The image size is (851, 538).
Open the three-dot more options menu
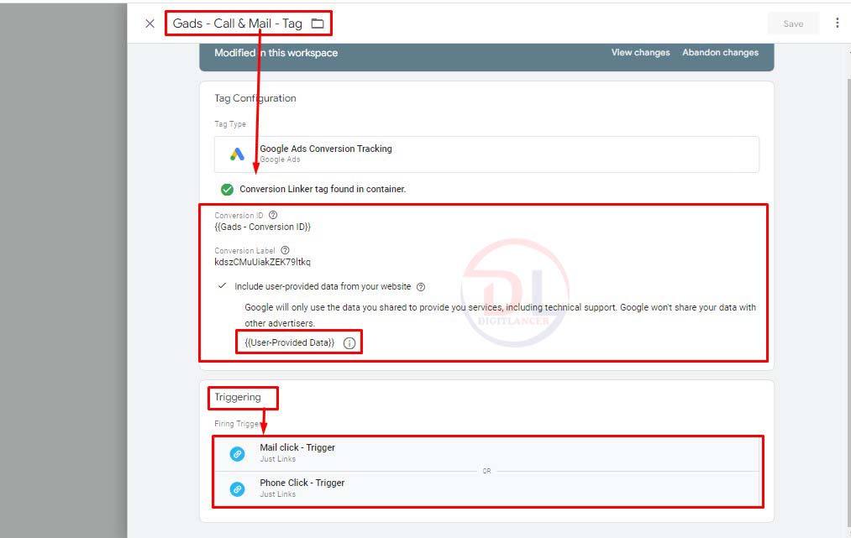tap(837, 23)
